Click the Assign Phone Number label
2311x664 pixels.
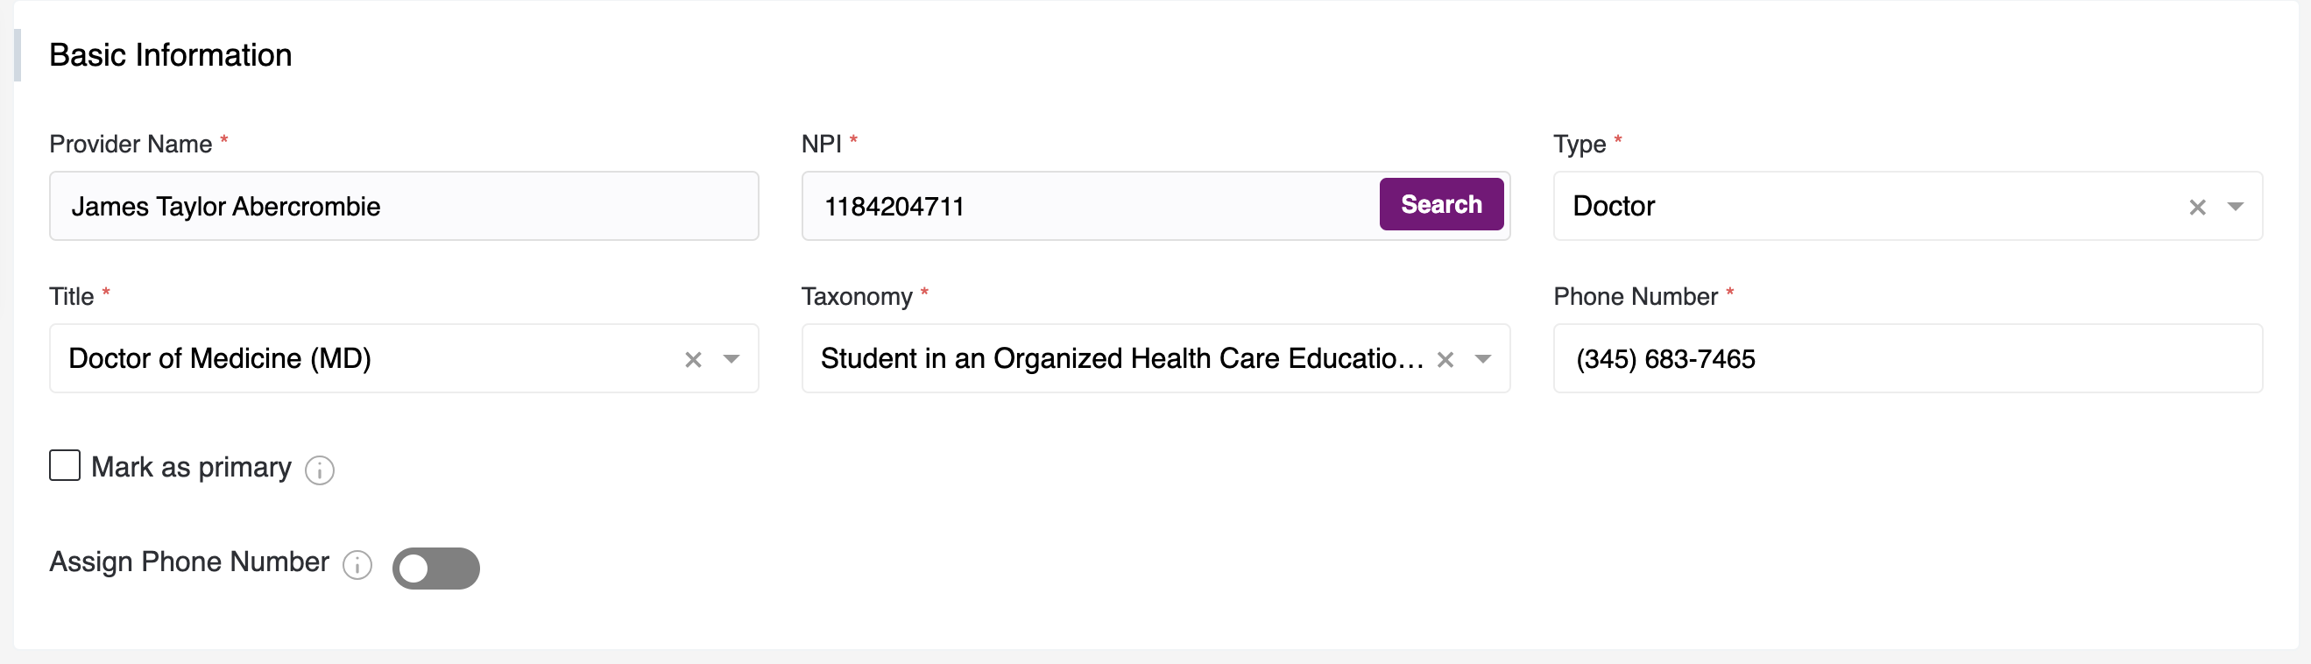pyautogui.click(x=189, y=562)
